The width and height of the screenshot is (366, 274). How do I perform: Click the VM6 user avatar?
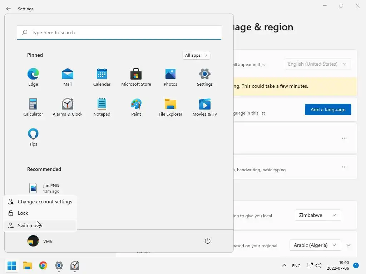pyautogui.click(x=33, y=241)
